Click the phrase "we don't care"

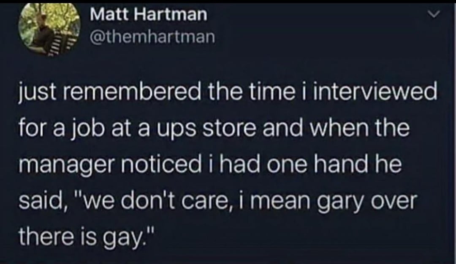point(155,201)
